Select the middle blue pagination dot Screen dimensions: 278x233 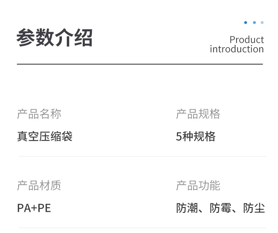point(254,23)
